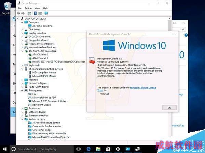Open Settings gear on the taskbar
The image size is (205, 153).
118,149
